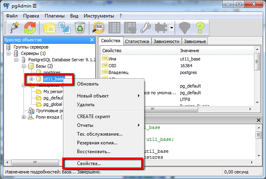Click the Имя property row icon
Viewport: 266px width, 179px height.
(x=104, y=58)
